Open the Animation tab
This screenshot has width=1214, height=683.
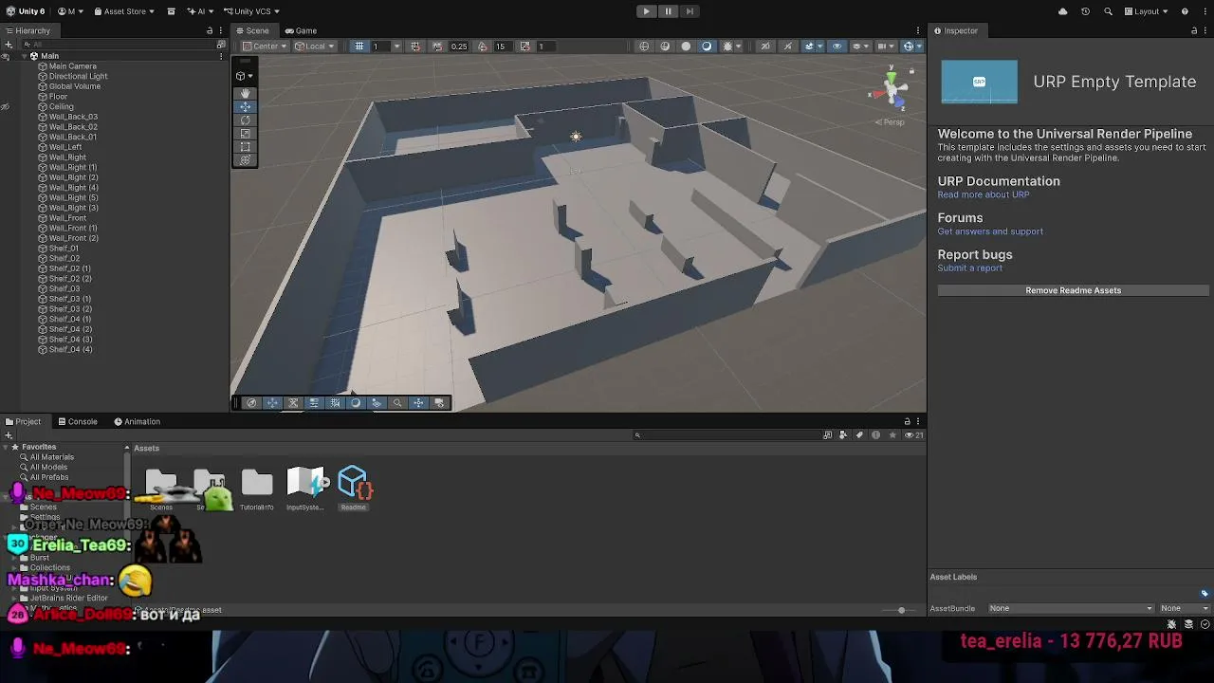coord(138,421)
